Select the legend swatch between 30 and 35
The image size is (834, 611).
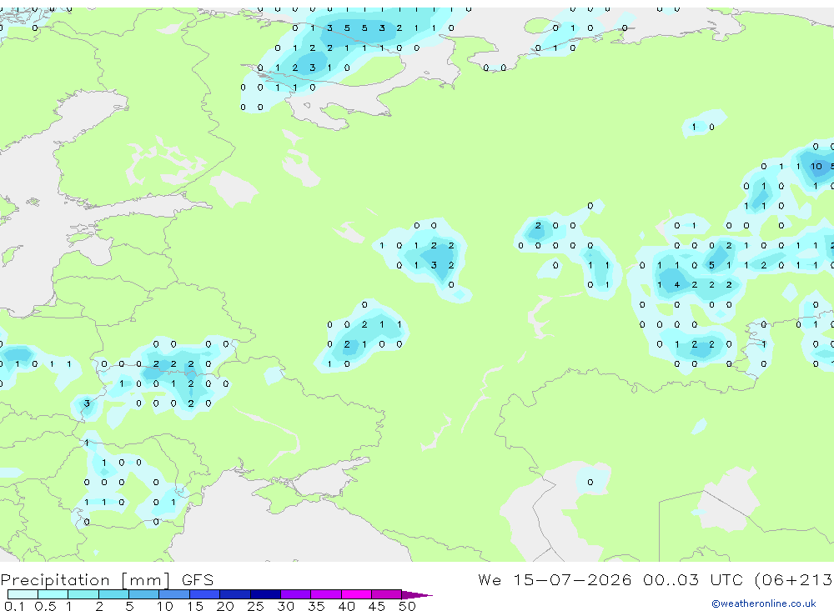(295, 594)
